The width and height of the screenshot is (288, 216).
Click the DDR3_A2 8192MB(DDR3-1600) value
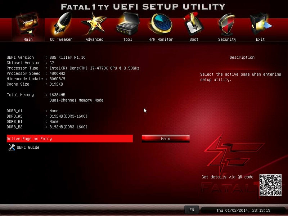[x=68, y=116]
